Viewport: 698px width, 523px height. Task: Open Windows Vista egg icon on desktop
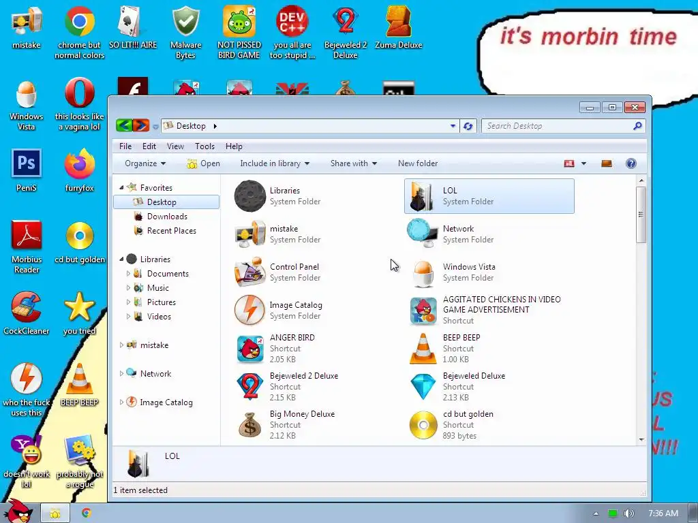(27, 104)
